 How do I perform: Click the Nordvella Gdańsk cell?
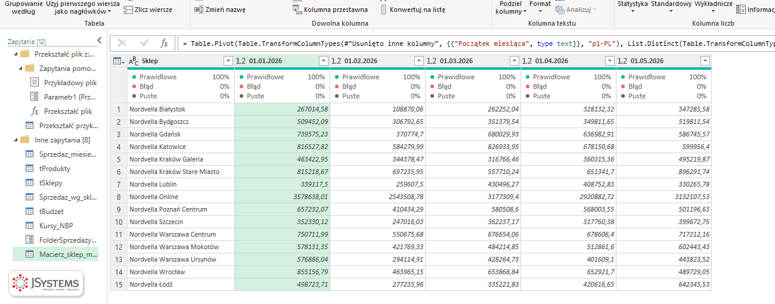pos(181,134)
